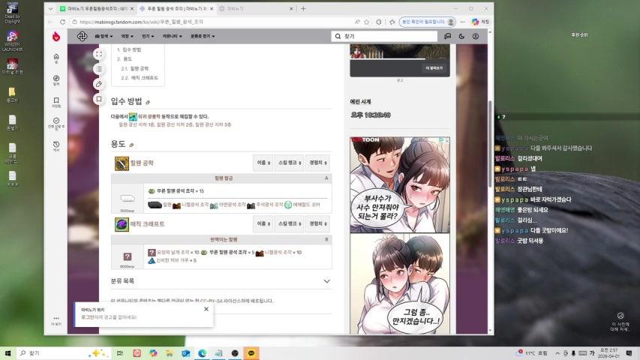
Task: Toggle dark mode with the moon icon
Action: pyautogui.click(x=461, y=36)
